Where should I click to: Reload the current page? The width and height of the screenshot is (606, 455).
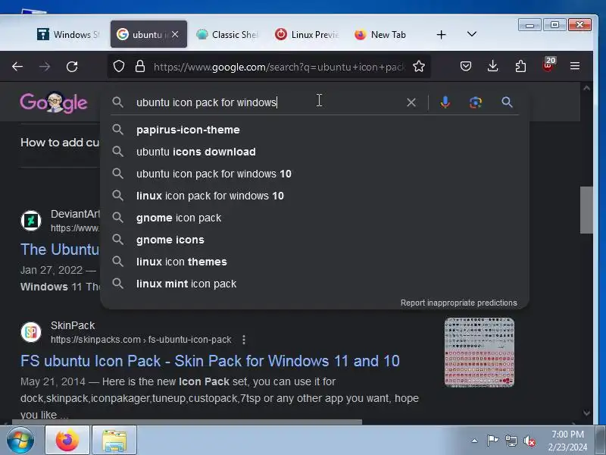[72, 67]
